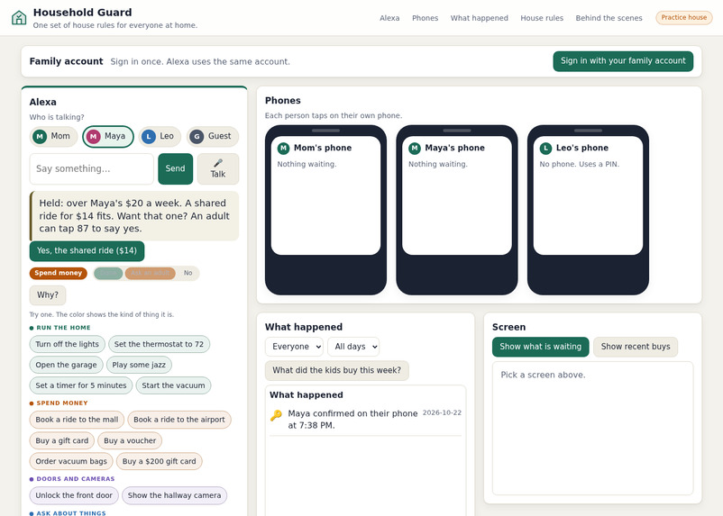Click Leo's phone avatar icon

coord(545,148)
